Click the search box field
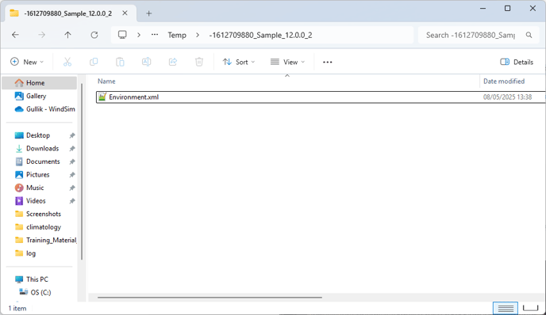The width and height of the screenshot is (546, 315). (479, 35)
